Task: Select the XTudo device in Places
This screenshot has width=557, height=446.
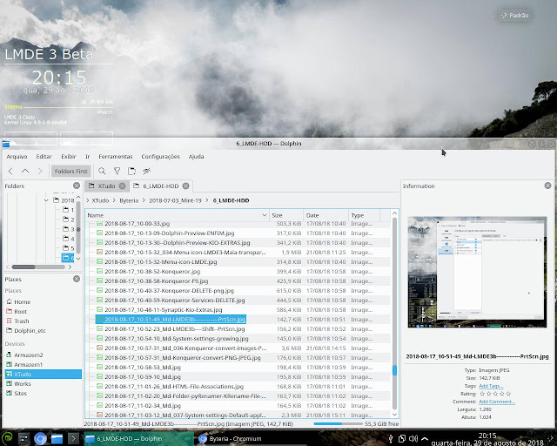Action: [43, 375]
